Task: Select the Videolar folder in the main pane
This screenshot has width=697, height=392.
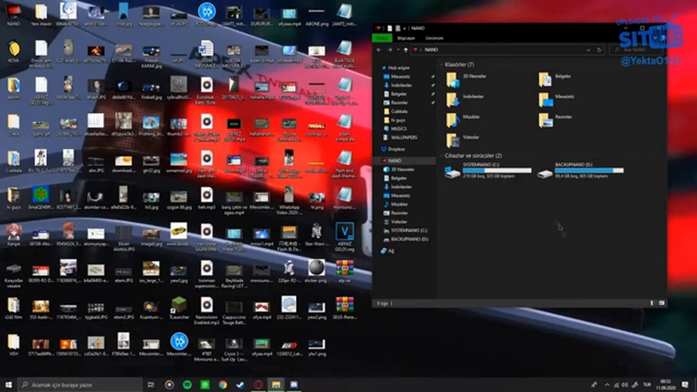Action: pos(453,140)
